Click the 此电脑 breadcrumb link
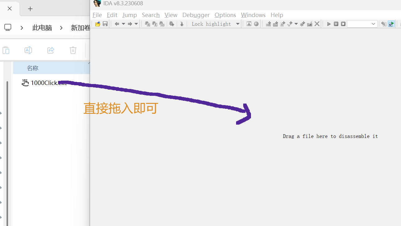 pos(42,28)
